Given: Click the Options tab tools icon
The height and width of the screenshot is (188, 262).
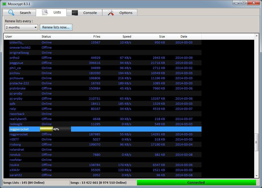Looking at the screenshot, I should tap(111, 13).
